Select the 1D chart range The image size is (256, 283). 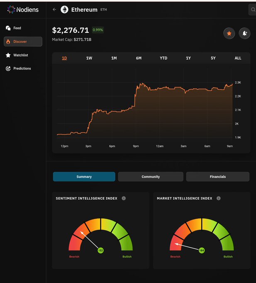(x=64, y=58)
